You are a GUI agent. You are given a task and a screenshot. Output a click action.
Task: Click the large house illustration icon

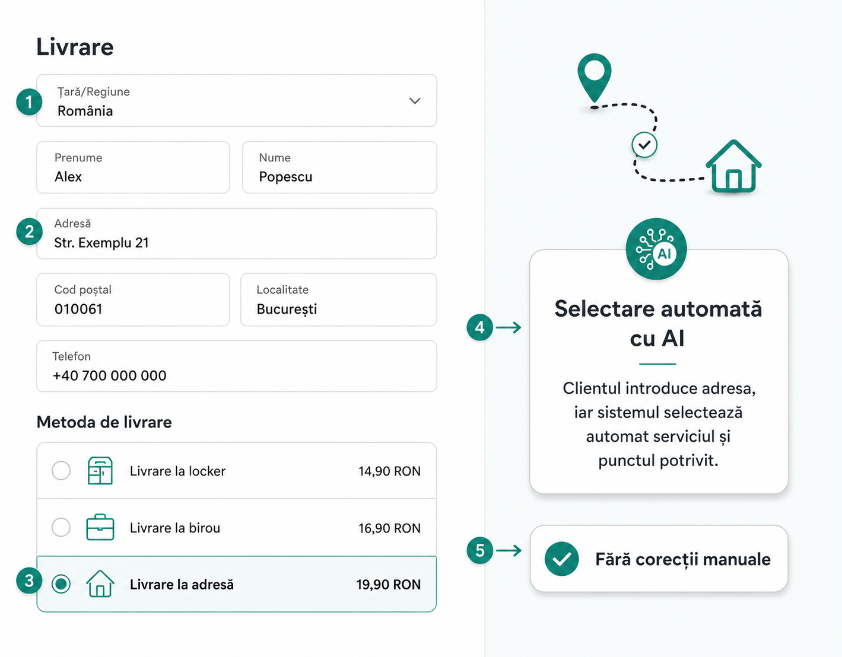pyautogui.click(x=733, y=166)
